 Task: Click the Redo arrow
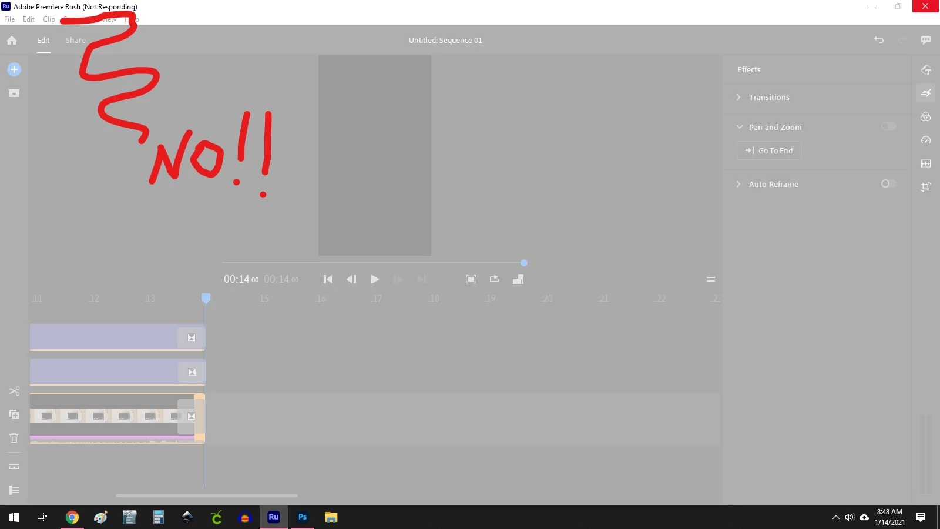(x=902, y=40)
